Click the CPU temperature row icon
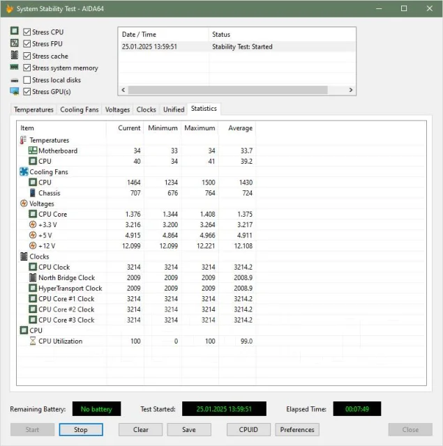443x446 pixels. point(33,161)
